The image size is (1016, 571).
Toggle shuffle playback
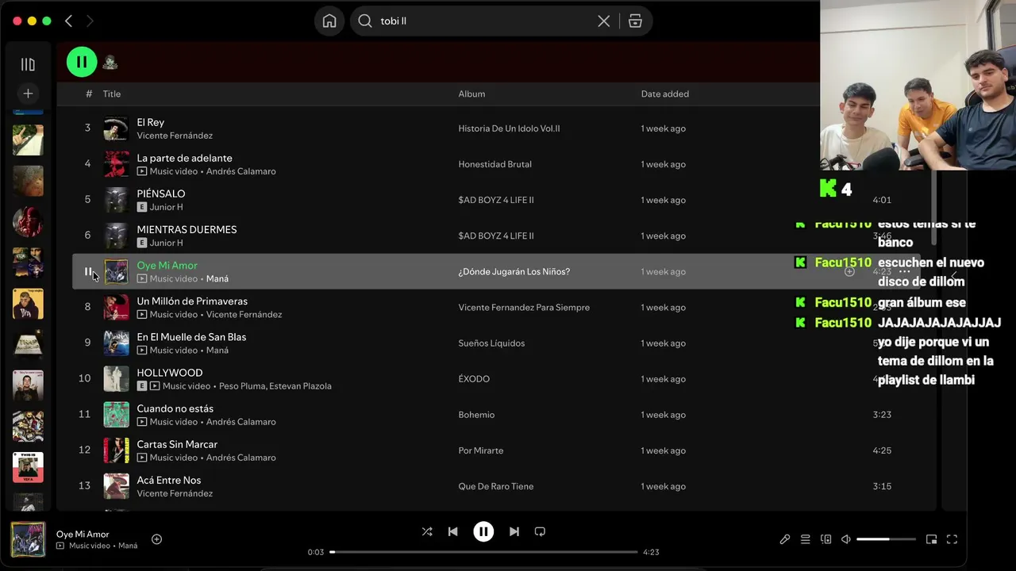coord(427,531)
